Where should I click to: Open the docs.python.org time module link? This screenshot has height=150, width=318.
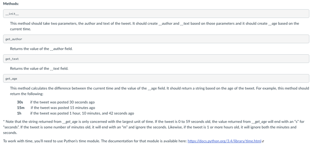224,141
